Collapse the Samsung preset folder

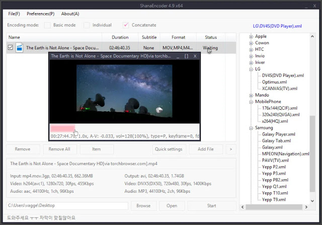coord(251,128)
